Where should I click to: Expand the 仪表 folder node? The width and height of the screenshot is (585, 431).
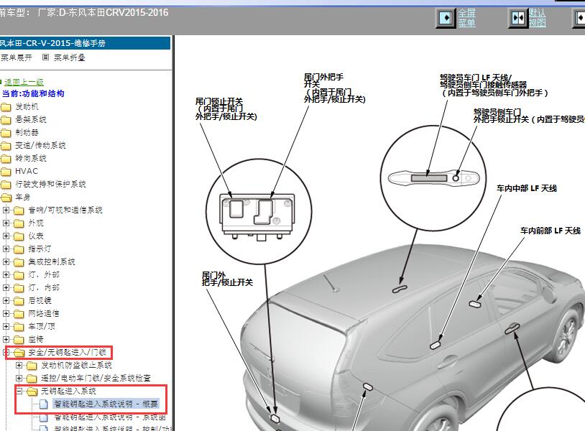[x=6, y=236]
